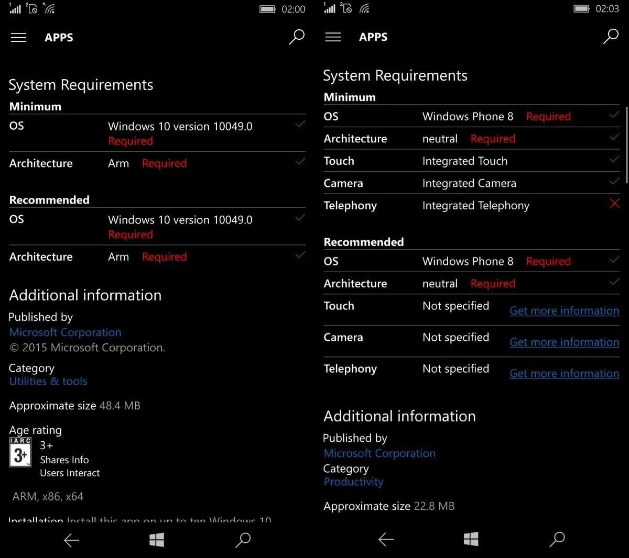Tap the search icon in the bottom navigation bar
Viewport: 629px width, 558px height.
tap(243, 540)
